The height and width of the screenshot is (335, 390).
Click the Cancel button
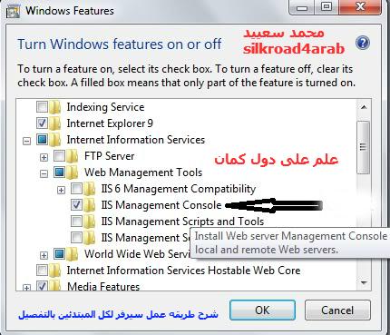337,310
